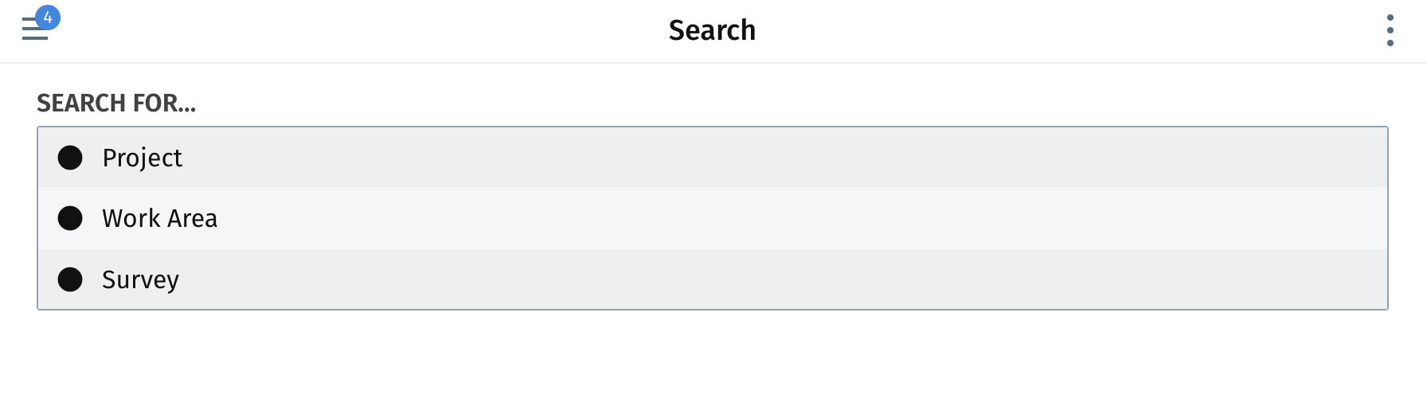Open the Project search option row
The width and height of the screenshot is (1427, 414).
[713, 158]
